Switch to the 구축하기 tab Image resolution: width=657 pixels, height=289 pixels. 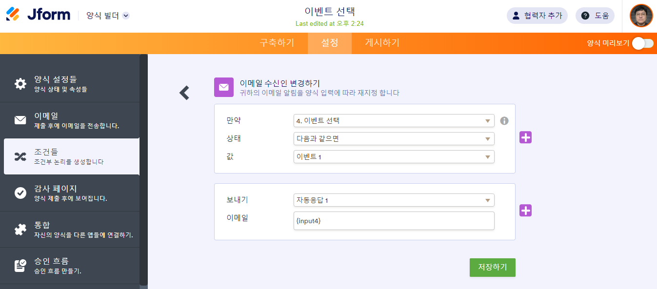tap(277, 43)
